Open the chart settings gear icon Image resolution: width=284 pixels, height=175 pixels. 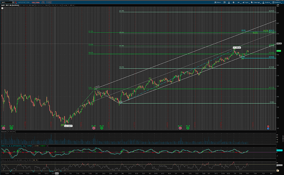tap(233, 2)
